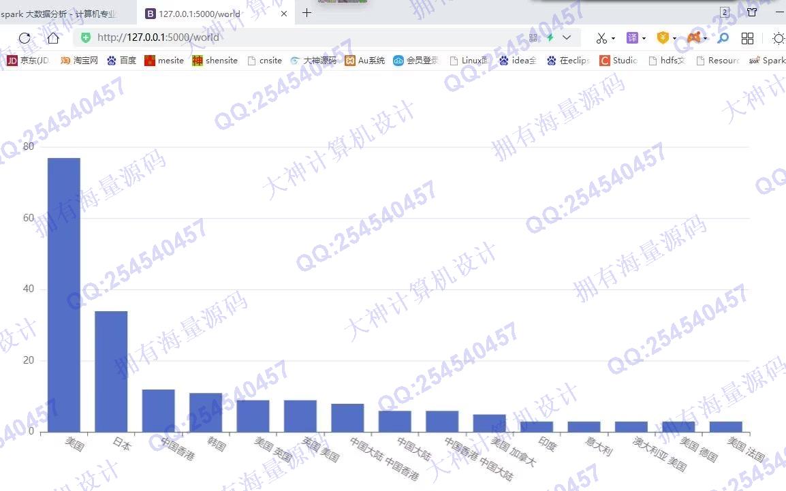Click the green security shield icon
Image resolution: width=786 pixels, height=491 pixels.
86,37
